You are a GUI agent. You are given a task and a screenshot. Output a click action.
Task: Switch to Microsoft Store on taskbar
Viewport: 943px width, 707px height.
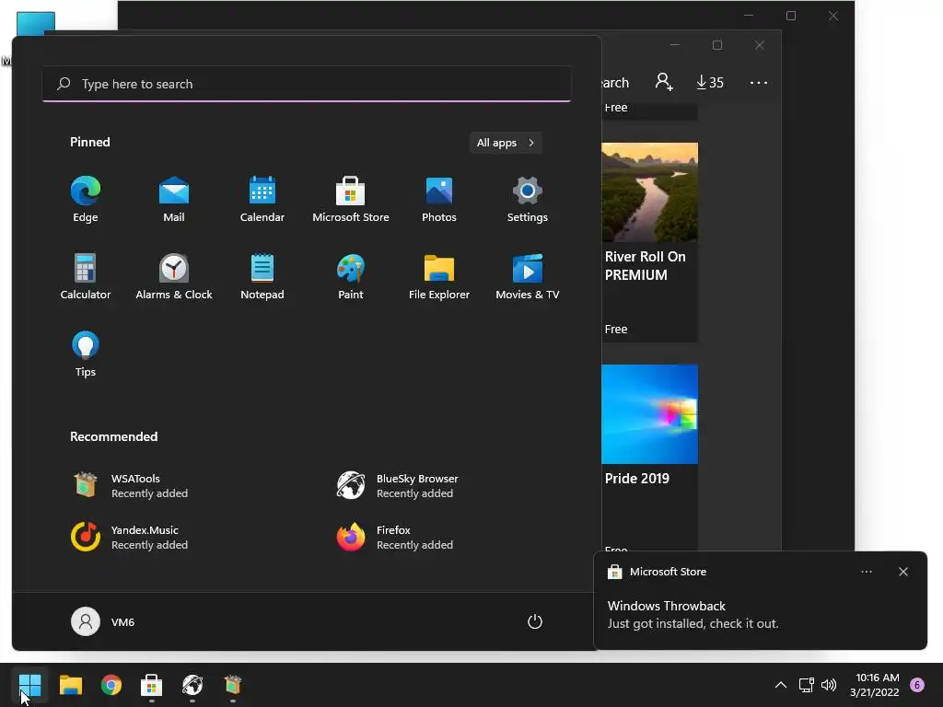click(x=152, y=685)
